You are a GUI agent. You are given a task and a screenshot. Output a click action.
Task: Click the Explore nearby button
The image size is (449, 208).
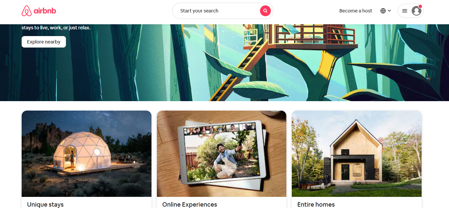[x=44, y=42]
